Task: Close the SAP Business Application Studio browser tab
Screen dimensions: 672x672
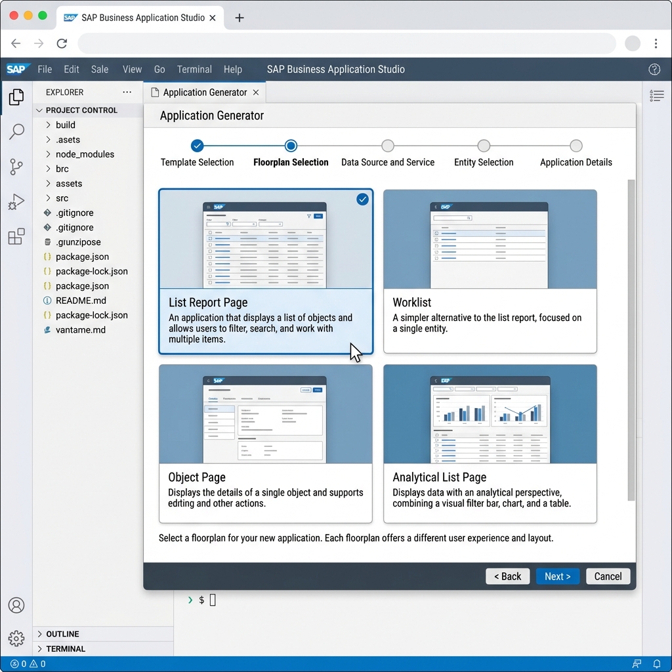Action: (213, 18)
